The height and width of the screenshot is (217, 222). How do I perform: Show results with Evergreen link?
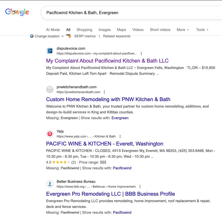[120, 118]
